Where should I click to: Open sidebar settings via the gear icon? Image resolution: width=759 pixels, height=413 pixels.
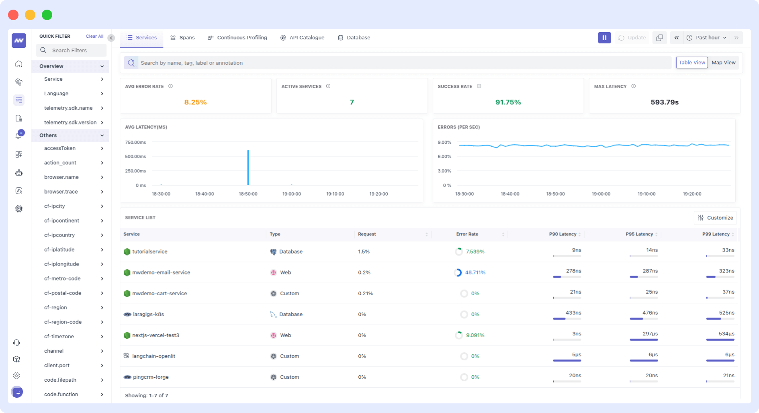tap(16, 375)
